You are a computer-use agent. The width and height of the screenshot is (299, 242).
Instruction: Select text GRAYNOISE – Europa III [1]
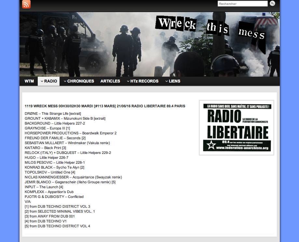click(47, 128)
